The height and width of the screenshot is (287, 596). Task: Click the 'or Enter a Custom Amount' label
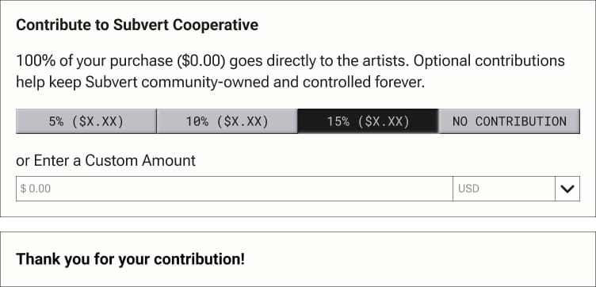pyautogui.click(x=105, y=161)
